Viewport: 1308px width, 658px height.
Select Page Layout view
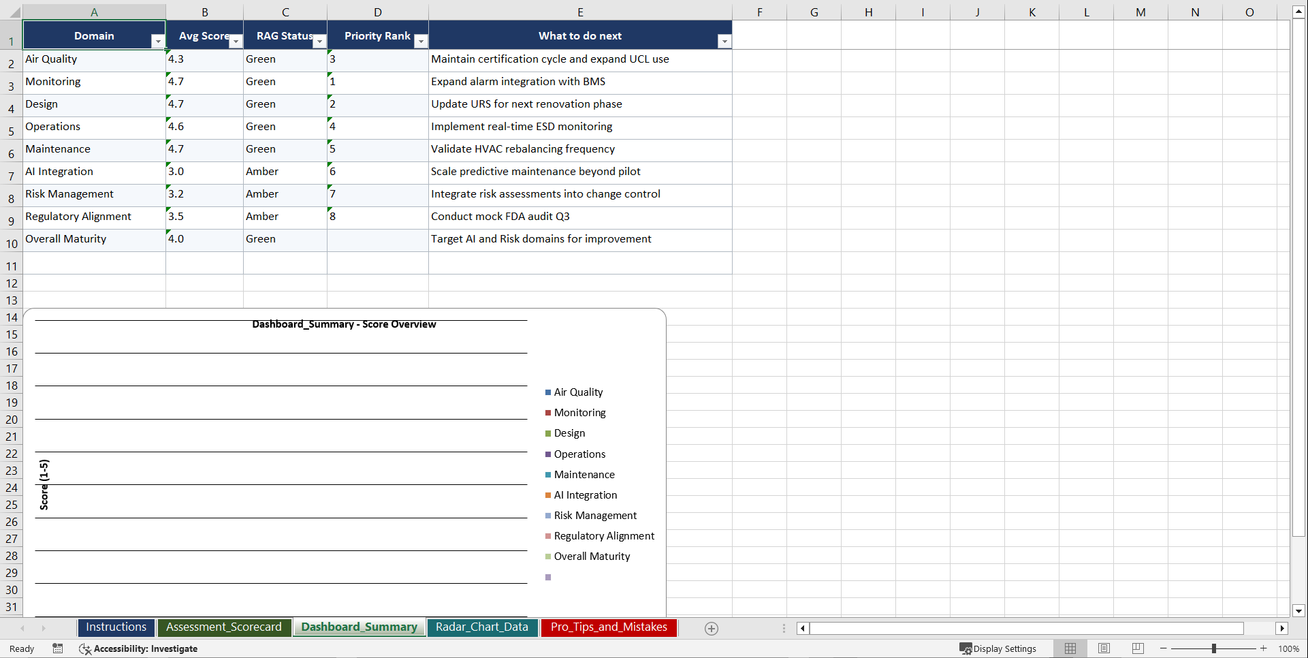(1103, 648)
